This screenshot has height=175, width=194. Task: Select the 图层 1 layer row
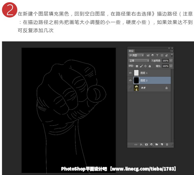[x=149, y=73]
